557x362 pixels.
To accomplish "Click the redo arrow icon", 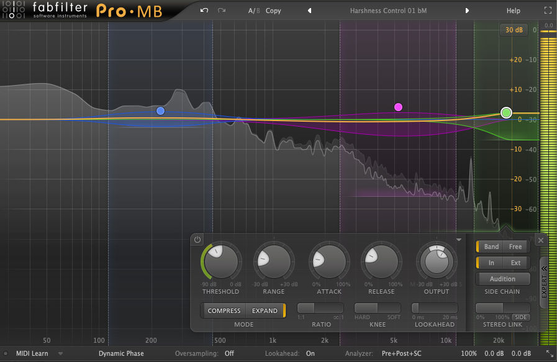I will tap(222, 11).
